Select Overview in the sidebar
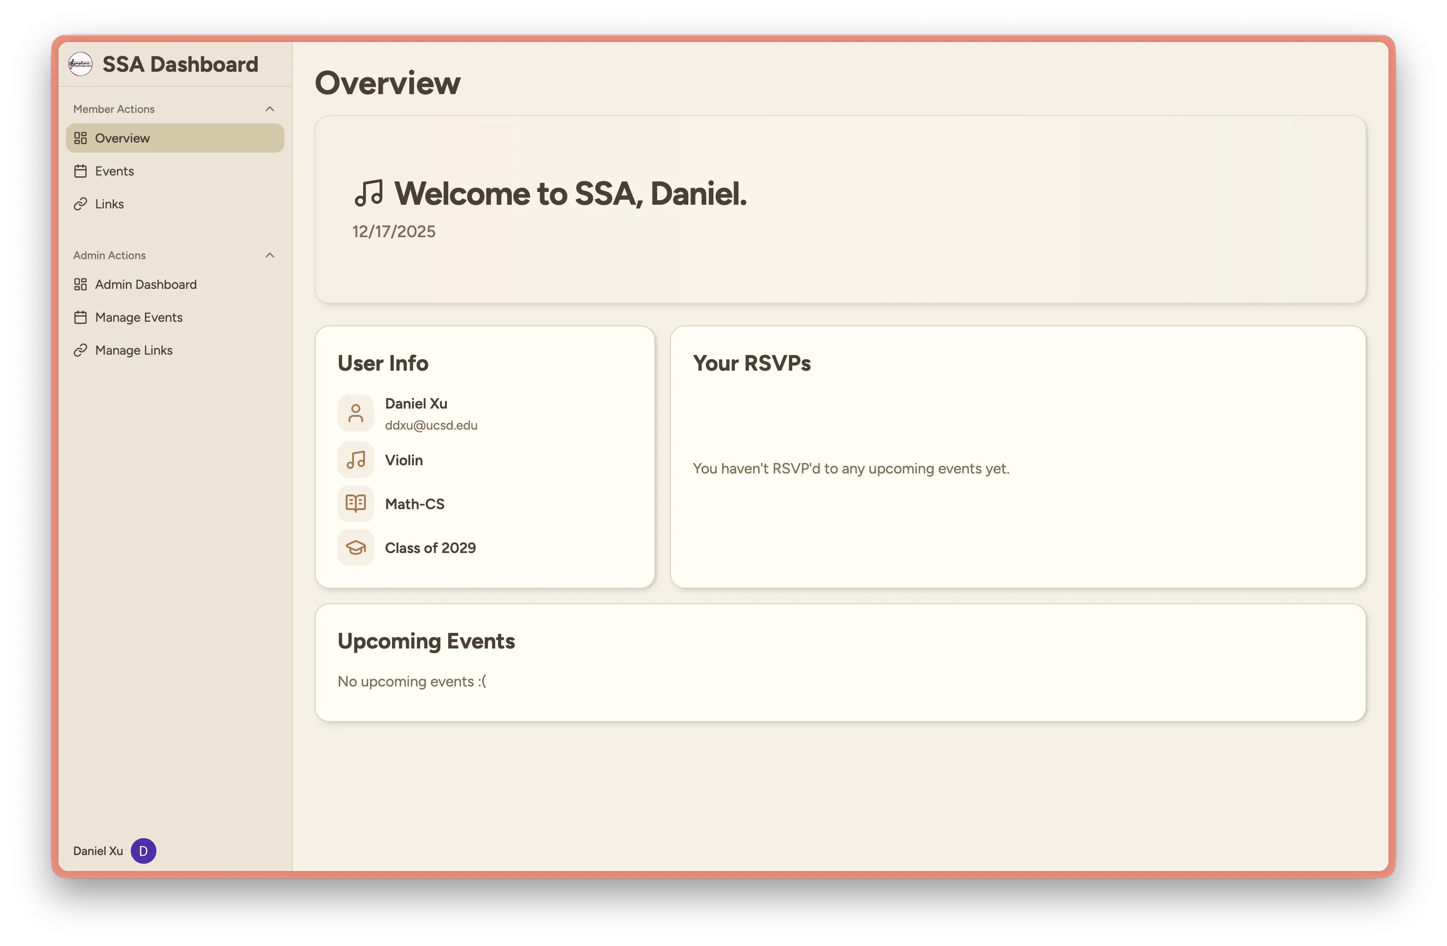 pyautogui.click(x=122, y=138)
